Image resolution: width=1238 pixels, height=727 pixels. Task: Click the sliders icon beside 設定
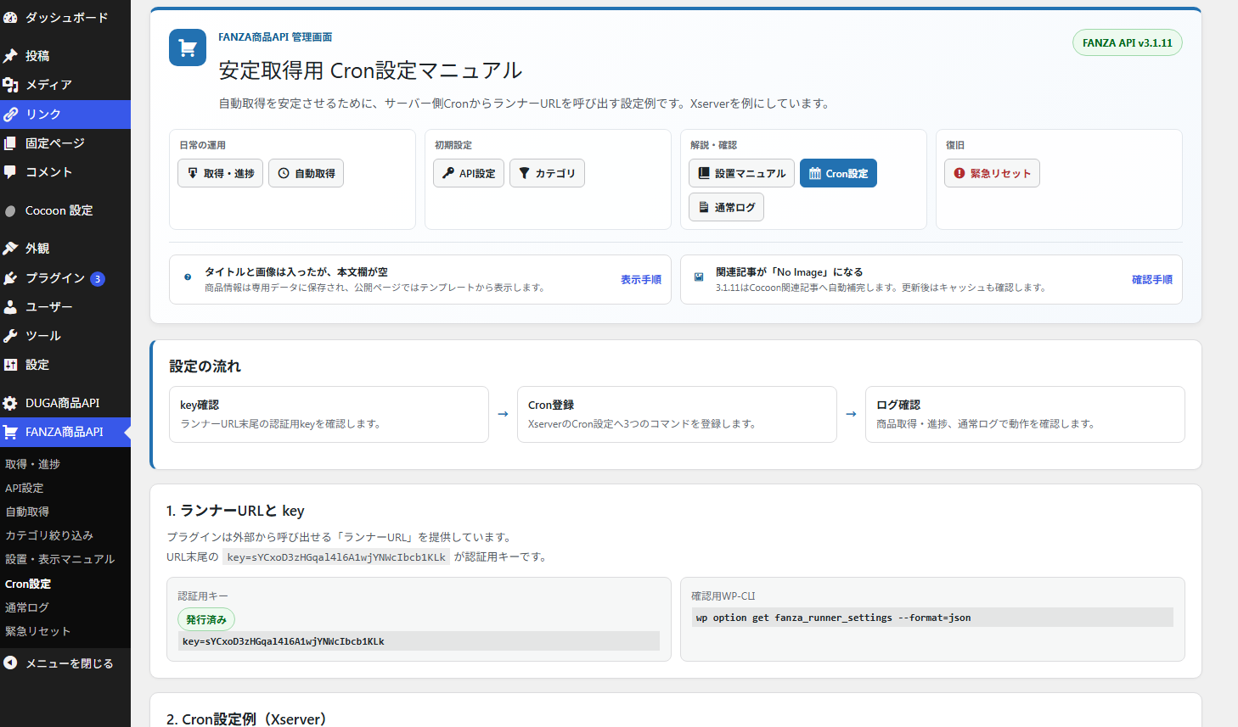click(10, 365)
